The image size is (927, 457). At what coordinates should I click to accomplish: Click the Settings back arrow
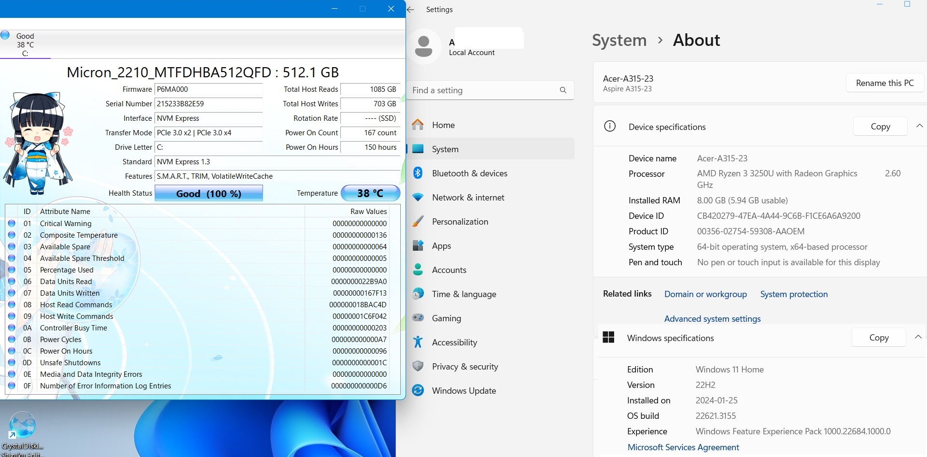coord(410,9)
